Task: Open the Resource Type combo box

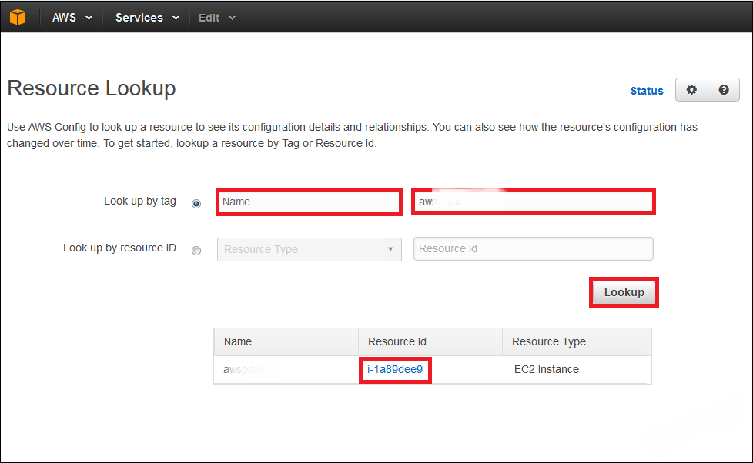Action: click(x=310, y=249)
